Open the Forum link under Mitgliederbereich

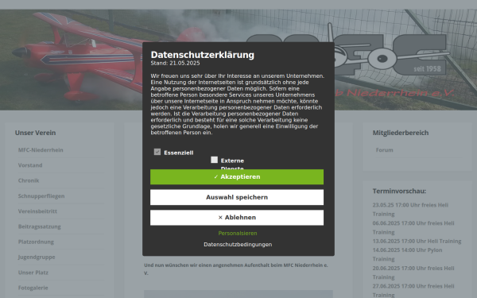tap(384, 150)
